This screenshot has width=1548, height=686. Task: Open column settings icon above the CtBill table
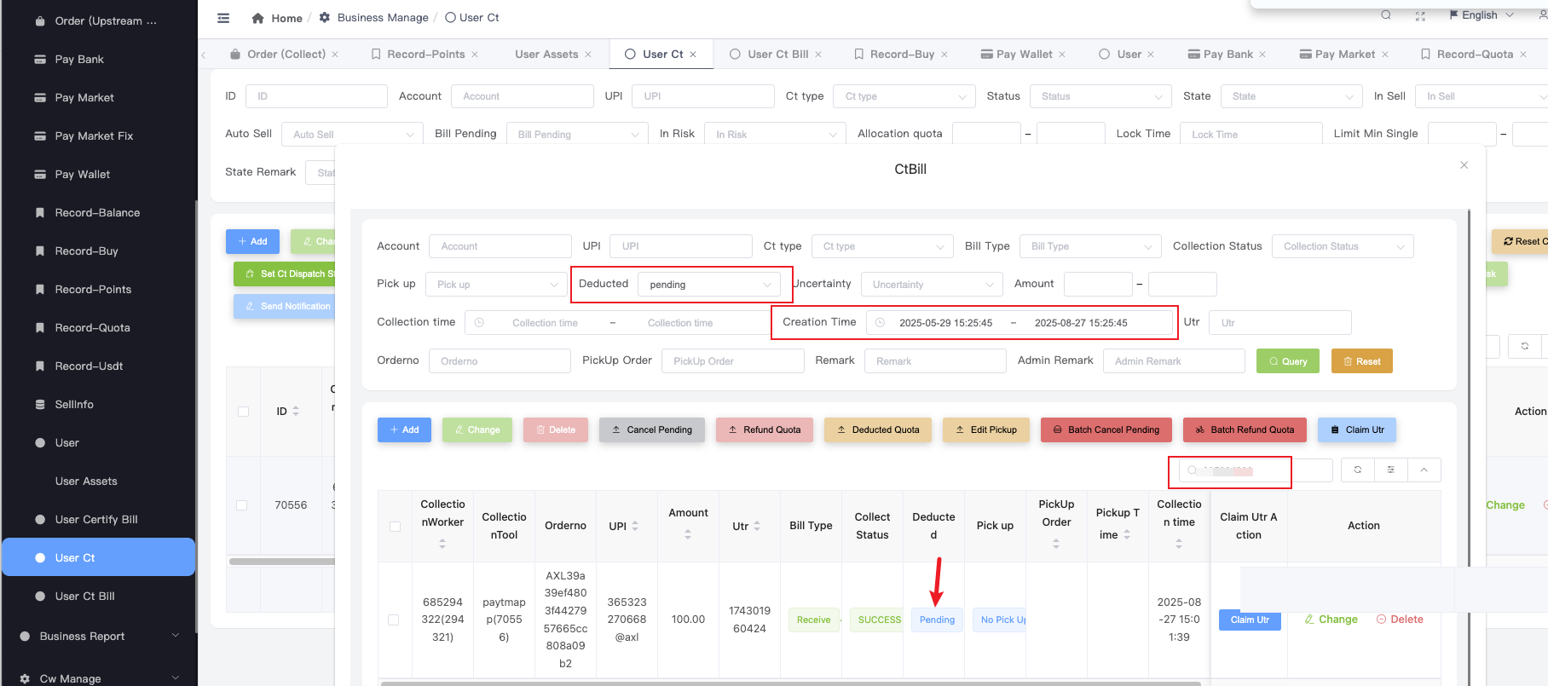(x=1390, y=470)
